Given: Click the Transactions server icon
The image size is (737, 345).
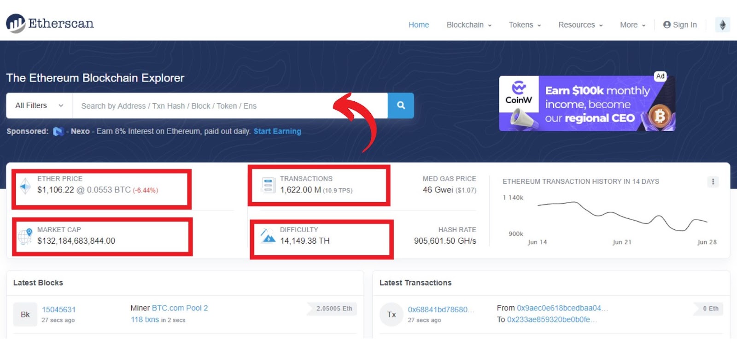Looking at the screenshot, I should 268,185.
